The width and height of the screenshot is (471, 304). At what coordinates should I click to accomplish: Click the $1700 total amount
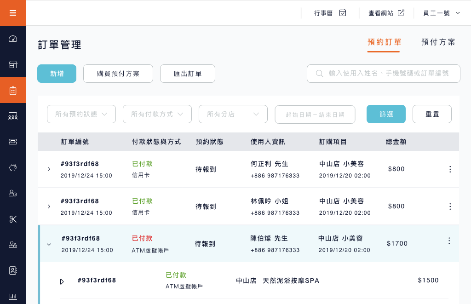click(x=397, y=244)
